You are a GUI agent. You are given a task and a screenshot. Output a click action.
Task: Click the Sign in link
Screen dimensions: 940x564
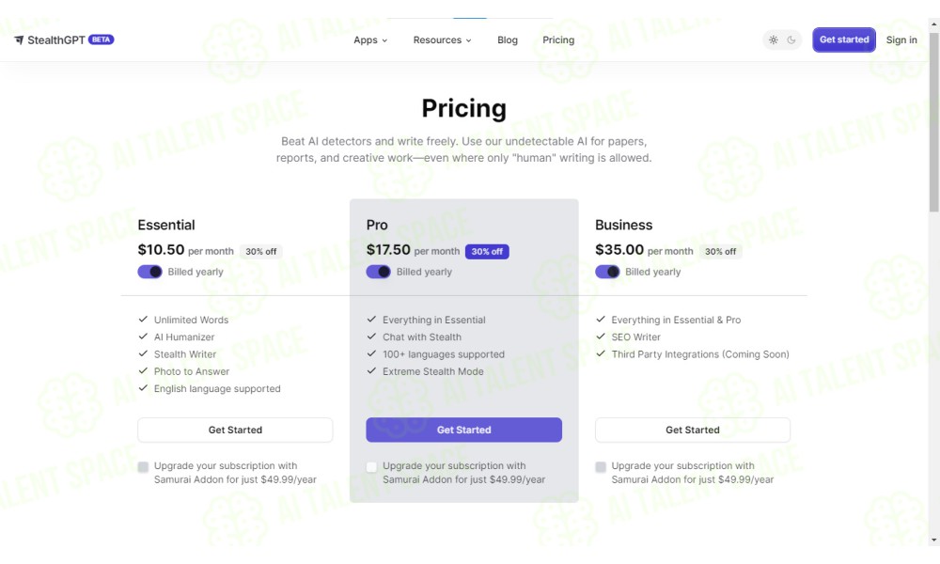pyautogui.click(x=901, y=40)
